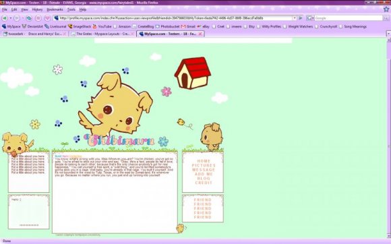
Task: Open the Bookmarks menu
Action: click(x=55, y=9)
